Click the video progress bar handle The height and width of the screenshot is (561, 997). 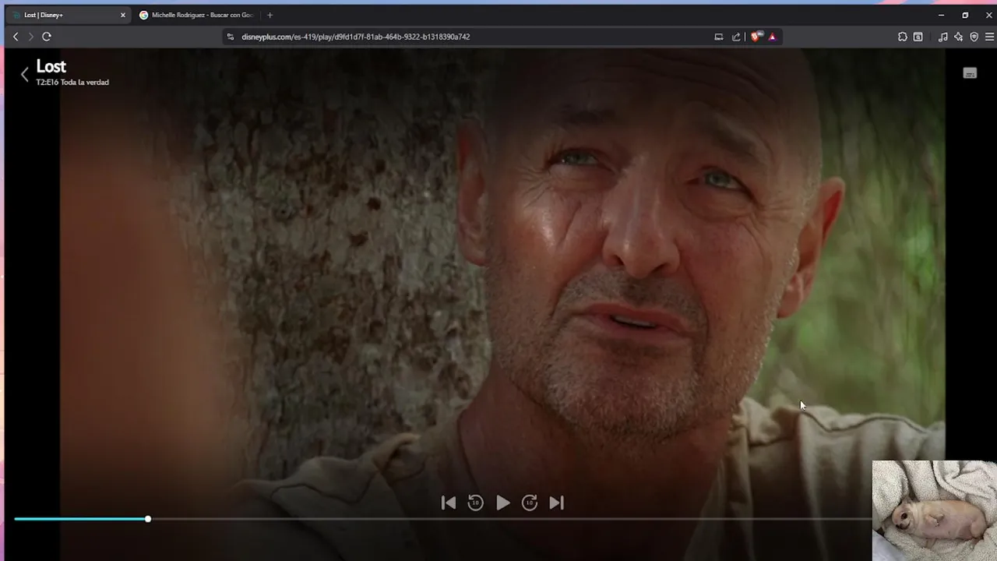click(x=147, y=519)
